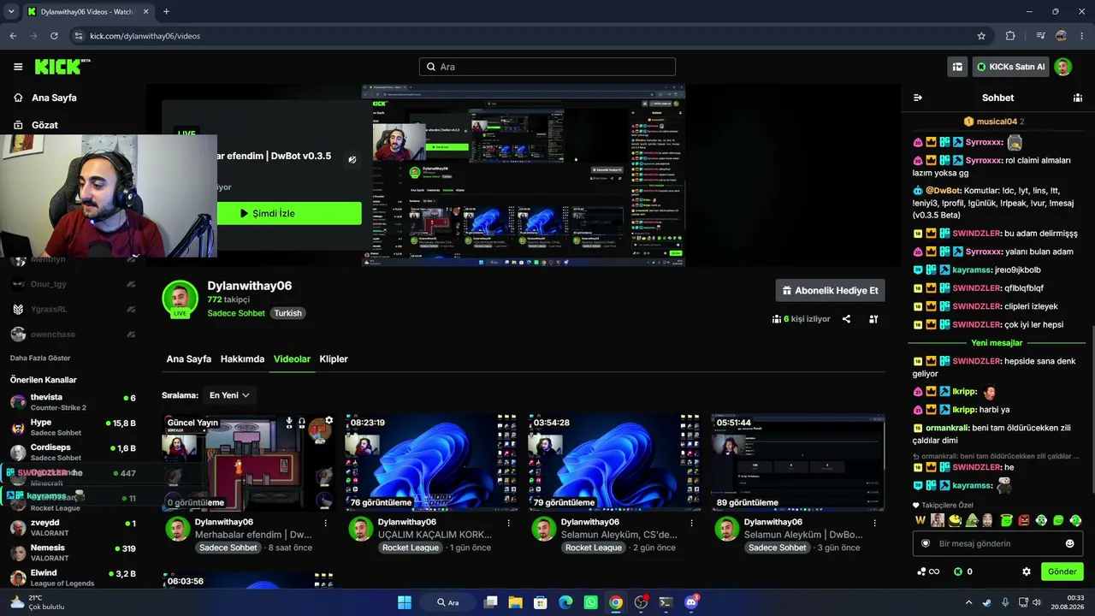Click the share icon beside viewer count
The width and height of the screenshot is (1095, 616).
846,319
